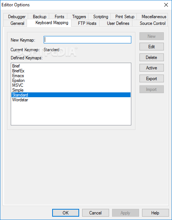Go to the Triggers tab
Image resolution: width=172 pixels, height=220 pixels.
coord(78,17)
